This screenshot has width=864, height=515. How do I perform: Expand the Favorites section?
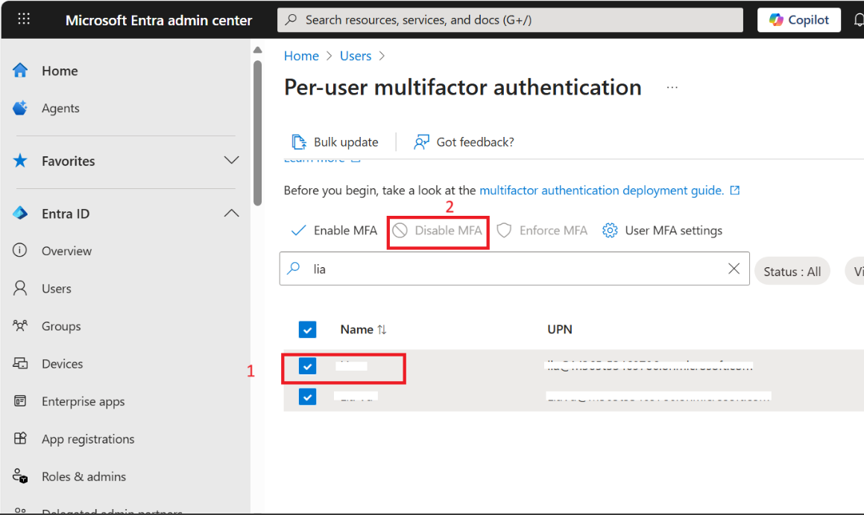point(231,160)
